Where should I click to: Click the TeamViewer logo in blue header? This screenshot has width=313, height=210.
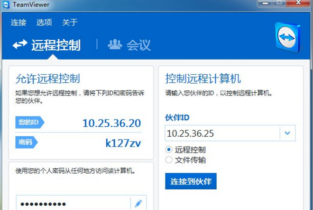click(288, 37)
